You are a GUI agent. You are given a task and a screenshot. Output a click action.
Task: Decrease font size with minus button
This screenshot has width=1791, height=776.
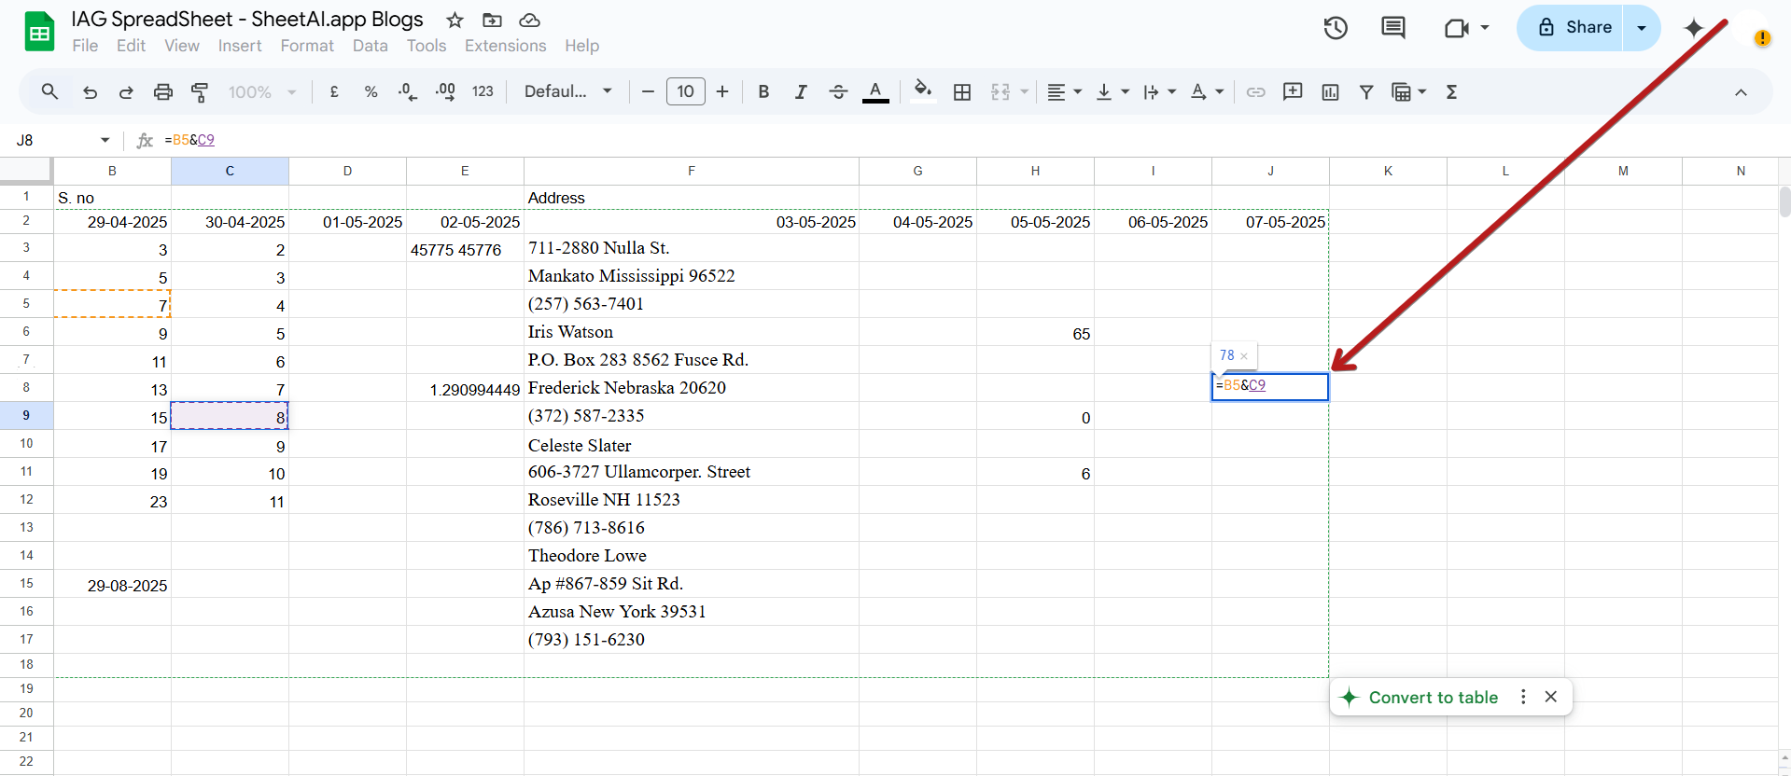click(x=648, y=91)
